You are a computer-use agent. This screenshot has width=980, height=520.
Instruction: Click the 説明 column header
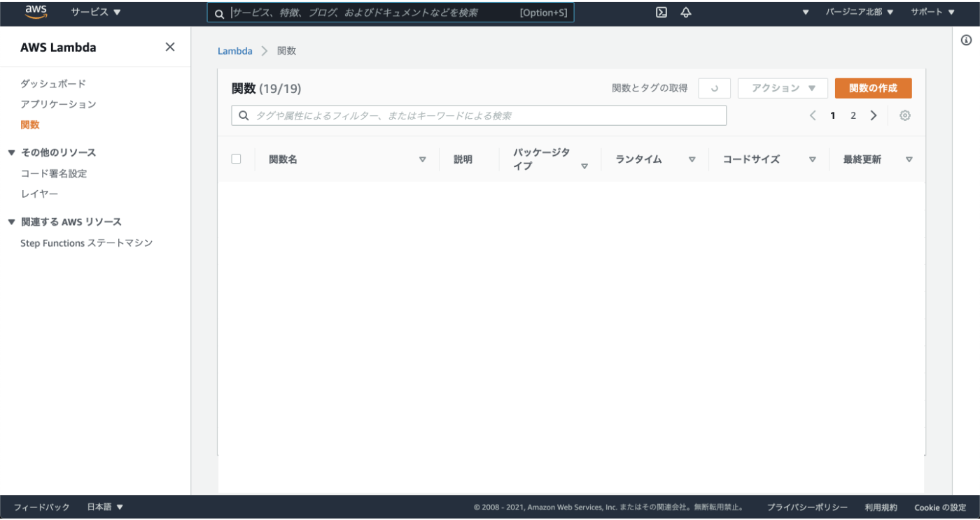point(463,159)
